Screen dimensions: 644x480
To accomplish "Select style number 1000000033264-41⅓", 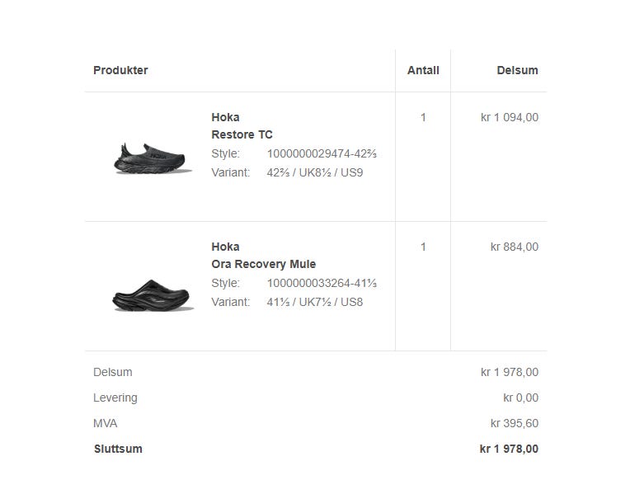I will tap(322, 283).
